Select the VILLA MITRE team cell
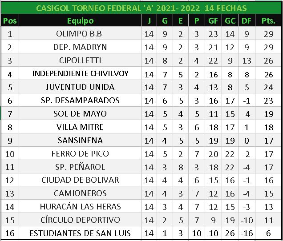The width and height of the screenshot is (283, 241). (x=80, y=127)
